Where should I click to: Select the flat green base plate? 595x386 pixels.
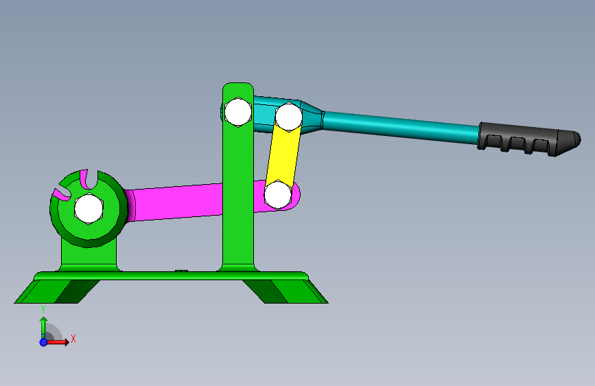171,276
